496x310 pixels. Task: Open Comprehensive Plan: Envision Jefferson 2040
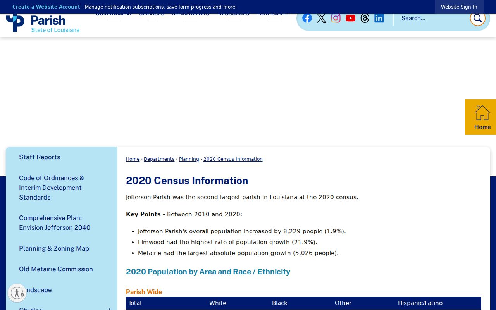point(55,223)
